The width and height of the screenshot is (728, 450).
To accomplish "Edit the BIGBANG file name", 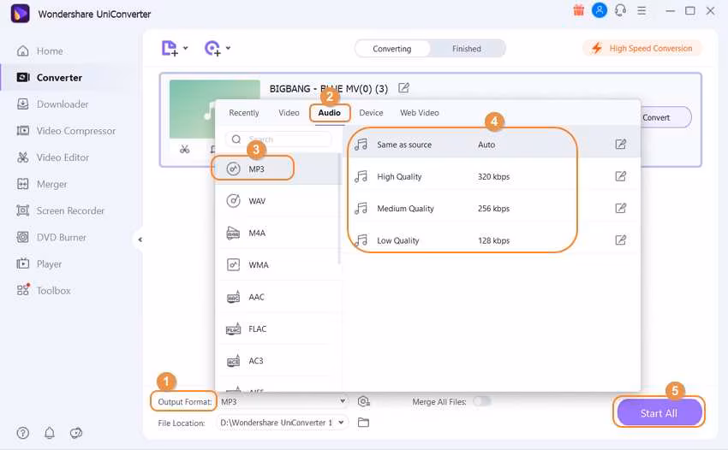I will (404, 88).
